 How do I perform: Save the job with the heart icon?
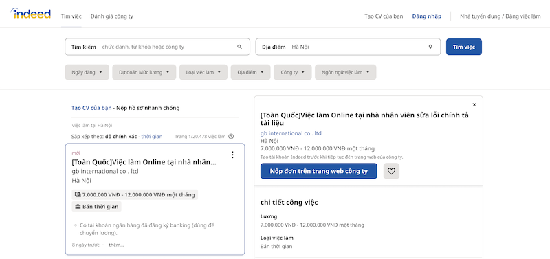[391, 171]
